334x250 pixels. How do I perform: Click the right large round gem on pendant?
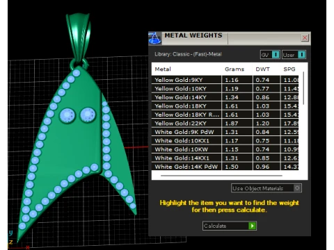[x=88, y=115]
